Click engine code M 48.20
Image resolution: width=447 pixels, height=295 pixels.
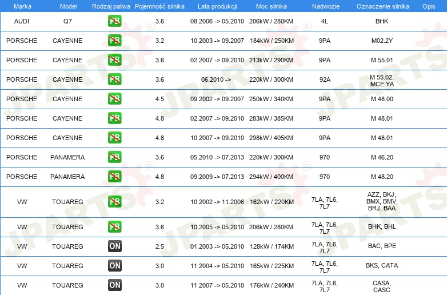[x=382, y=177]
